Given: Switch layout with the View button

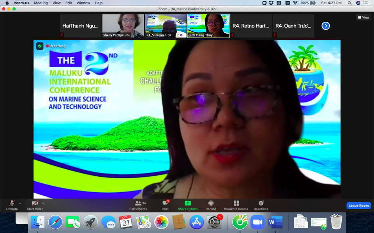Looking at the screenshot, I should pyautogui.click(x=363, y=17).
